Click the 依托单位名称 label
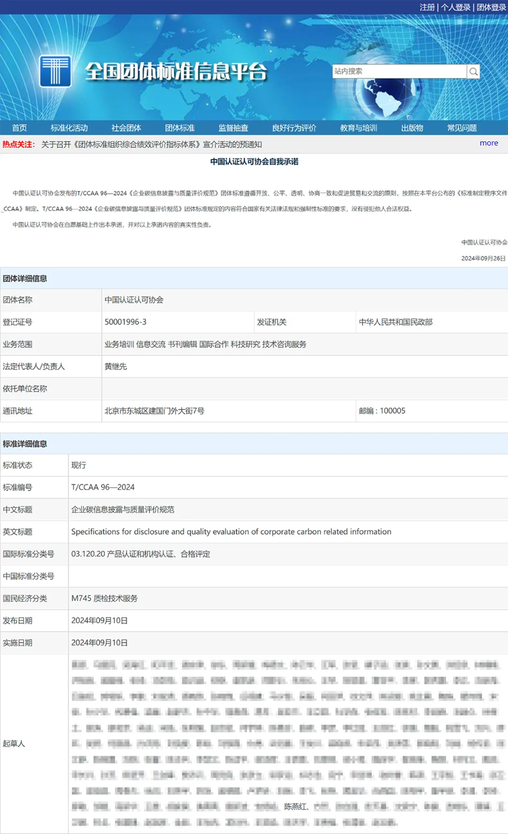The width and height of the screenshot is (508, 834). point(25,389)
